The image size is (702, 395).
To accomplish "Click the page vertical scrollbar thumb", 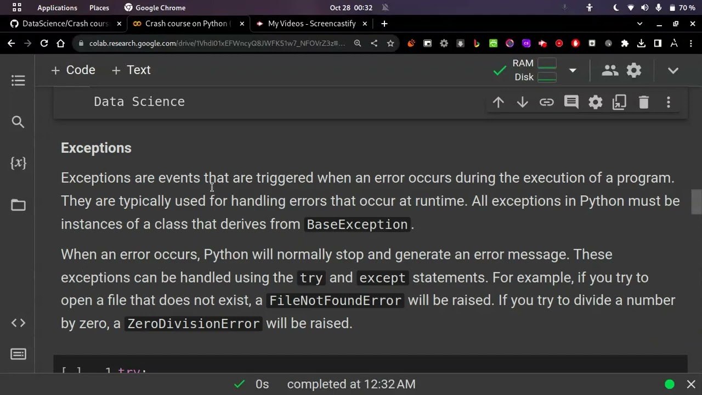I will point(697,202).
